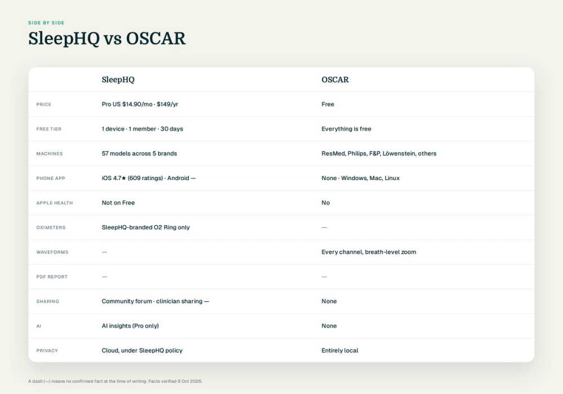Viewport: 563px width, 394px height.
Task: Click 'iOS 4.7★ (609 ratings) · Android —' cell
Action: pyautogui.click(x=149, y=178)
